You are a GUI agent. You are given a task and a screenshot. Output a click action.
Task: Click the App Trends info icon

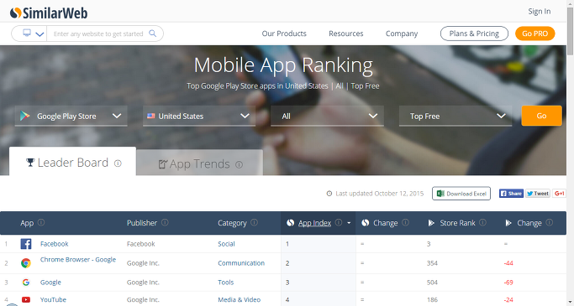(239, 164)
